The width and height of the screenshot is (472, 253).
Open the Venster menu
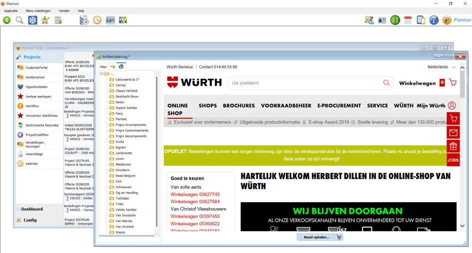(x=64, y=11)
